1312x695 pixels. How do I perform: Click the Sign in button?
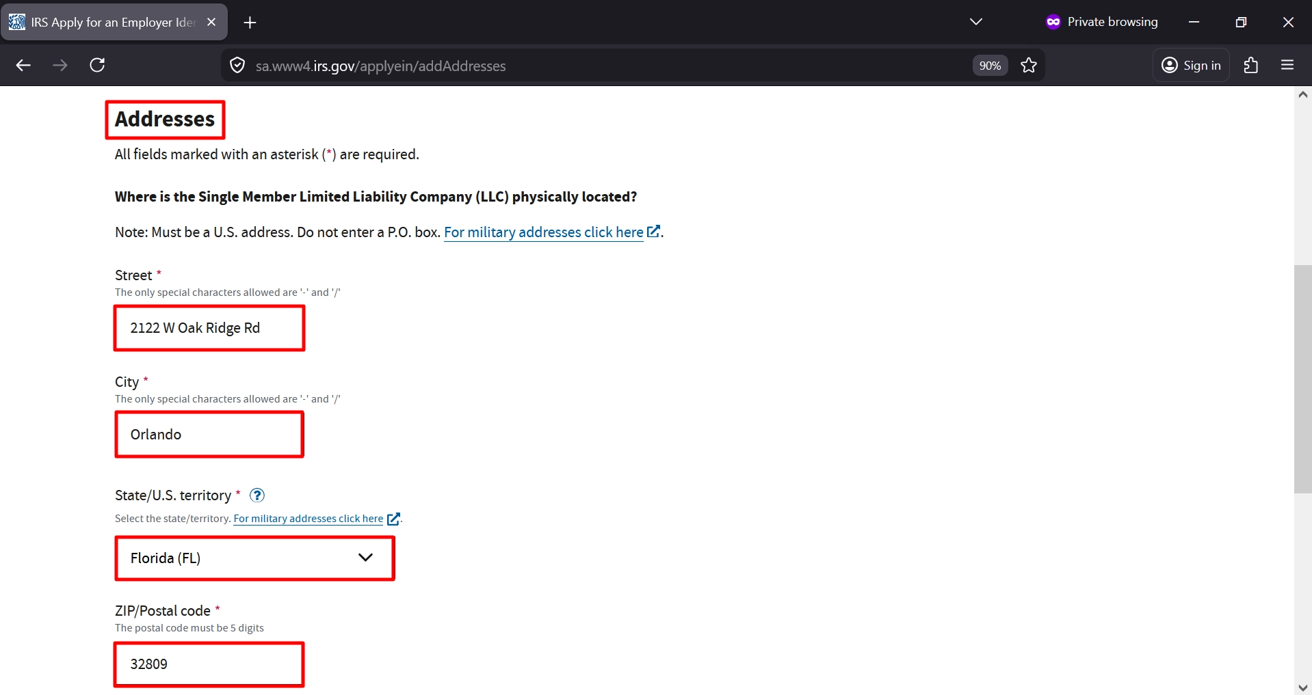[x=1191, y=66]
